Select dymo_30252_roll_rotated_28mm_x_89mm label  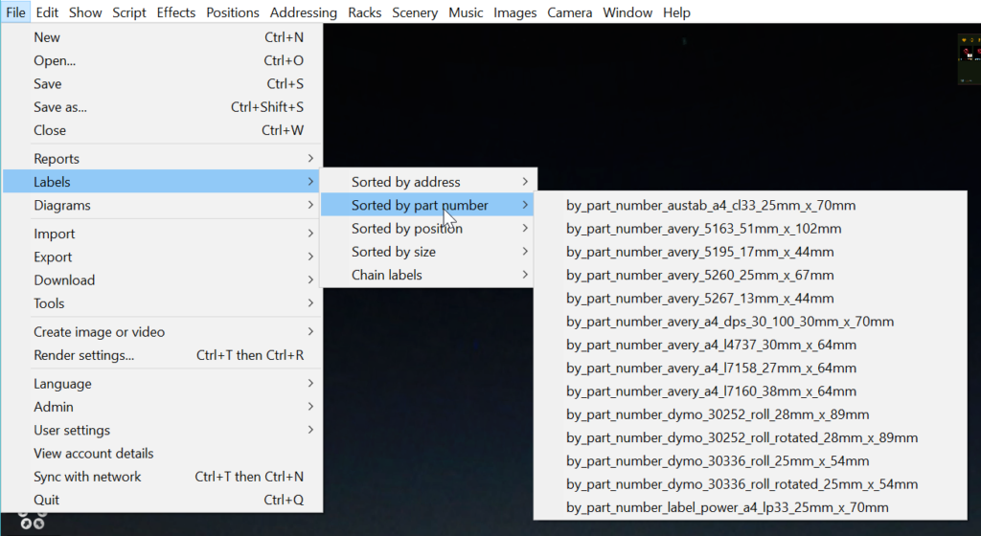[741, 437]
